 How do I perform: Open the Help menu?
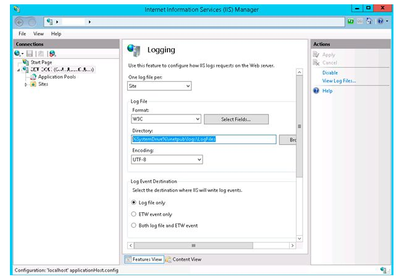pos(56,33)
